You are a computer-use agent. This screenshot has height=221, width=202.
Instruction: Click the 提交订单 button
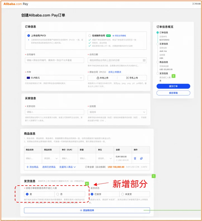[173, 86]
